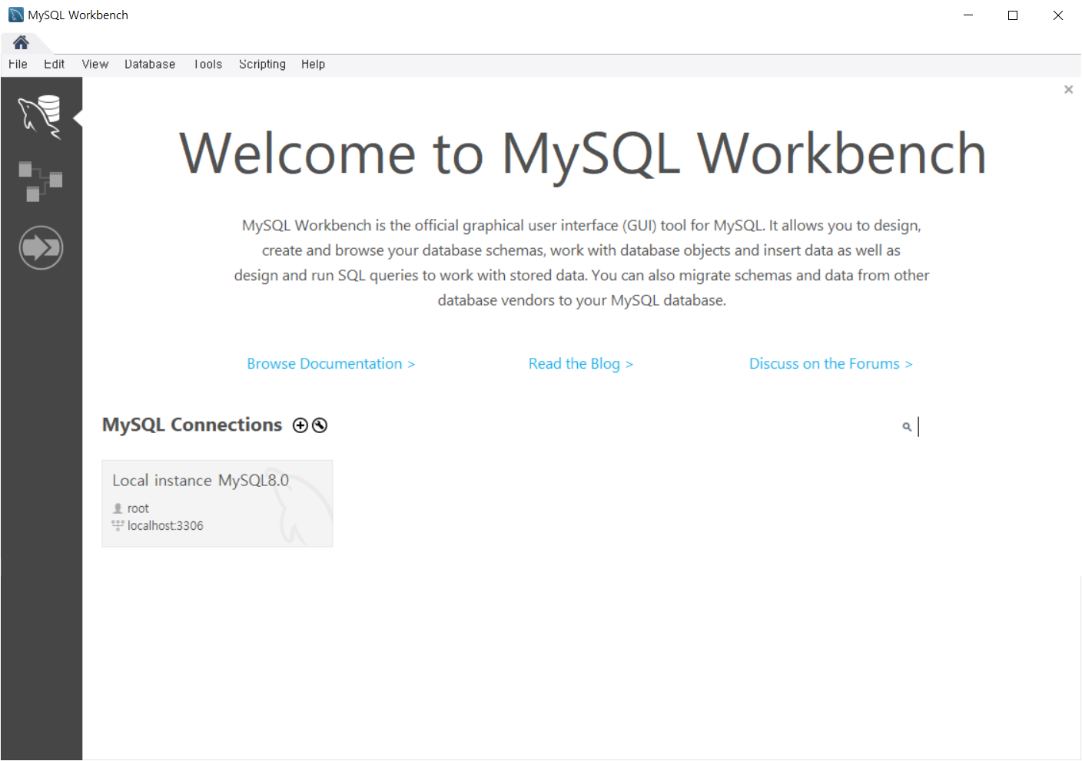The height and width of the screenshot is (761, 1082).
Task: Open Local instance MySQL8.0 connection tile
Action: (217, 504)
